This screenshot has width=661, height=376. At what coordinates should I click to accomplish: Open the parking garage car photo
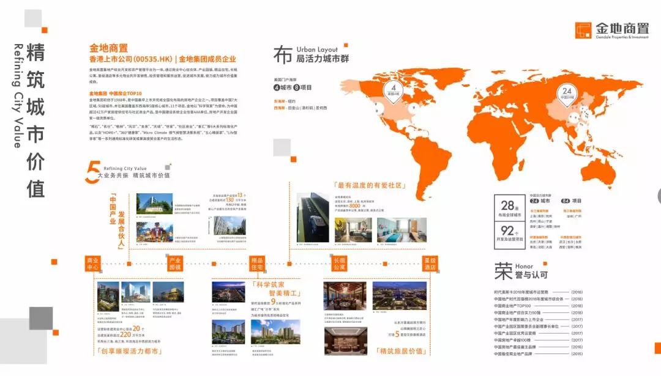pyautogui.click(x=313, y=217)
